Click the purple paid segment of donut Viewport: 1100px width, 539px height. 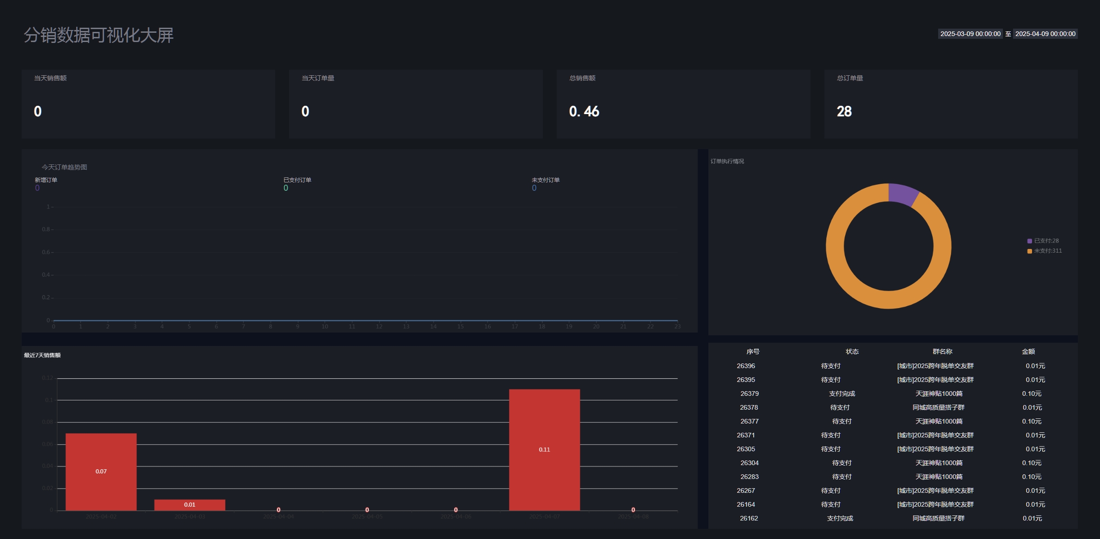[902, 194]
